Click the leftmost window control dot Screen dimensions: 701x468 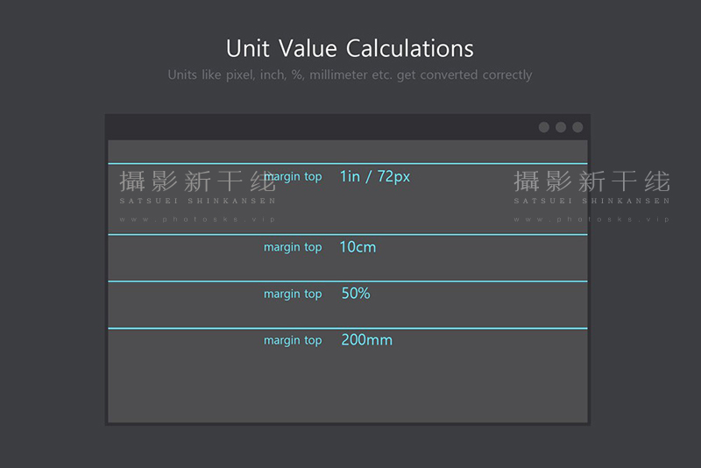[x=543, y=127]
